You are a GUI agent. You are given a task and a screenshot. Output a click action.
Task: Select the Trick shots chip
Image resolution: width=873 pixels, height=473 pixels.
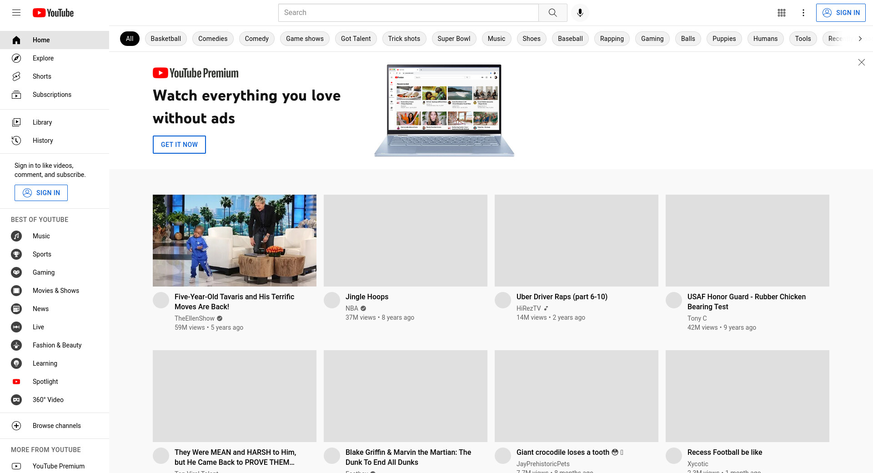404,39
